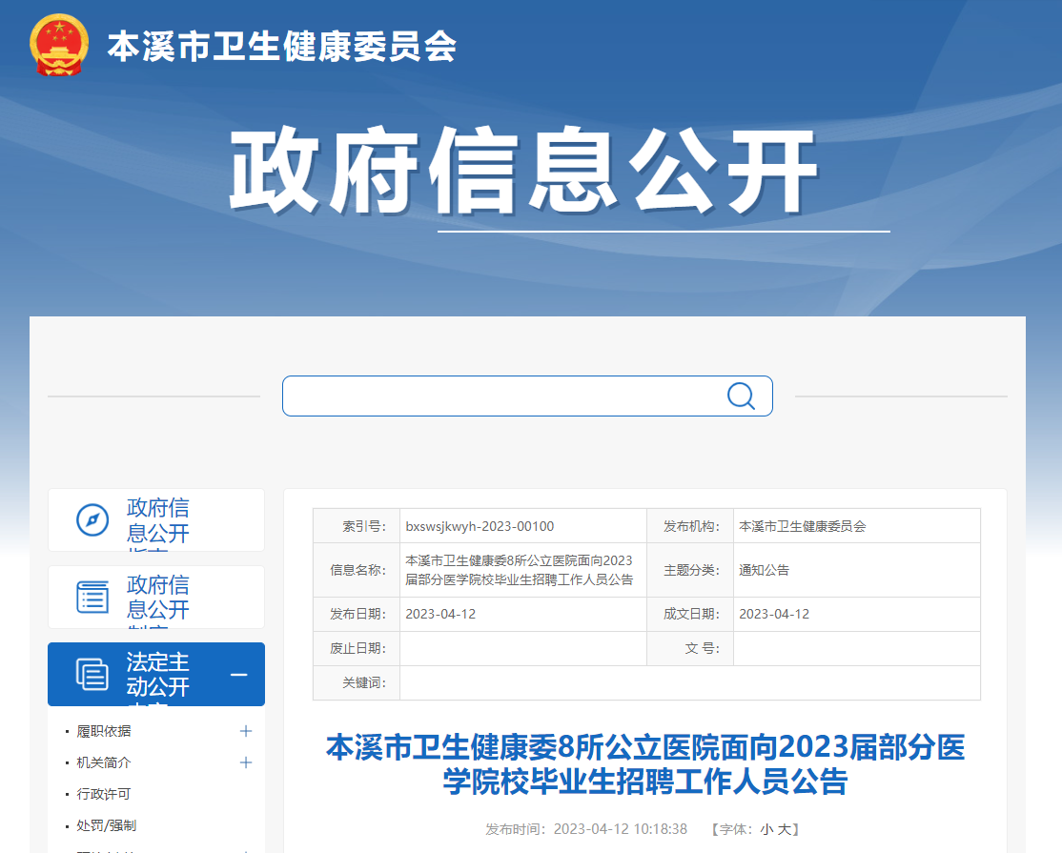Click into the search input field
Screen dimensions: 1062x853
[500, 396]
